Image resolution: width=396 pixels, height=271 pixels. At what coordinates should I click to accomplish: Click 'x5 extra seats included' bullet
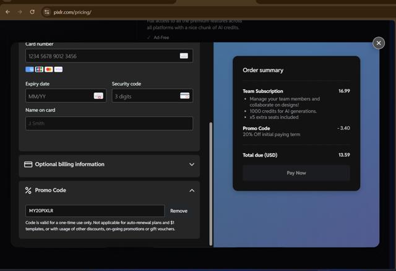tap(274, 117)
